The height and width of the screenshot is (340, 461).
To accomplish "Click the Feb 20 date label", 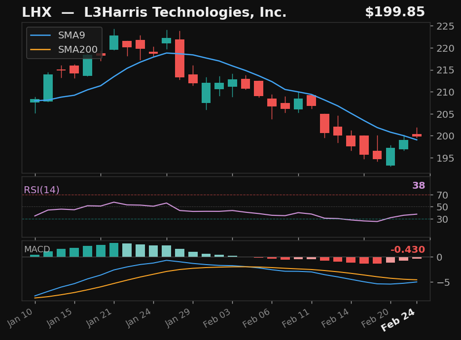I will (375, 318).
